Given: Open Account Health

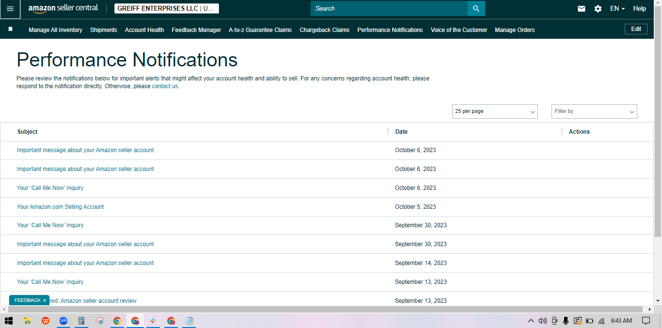Looking at the screenshot, I should click(144, 30).
